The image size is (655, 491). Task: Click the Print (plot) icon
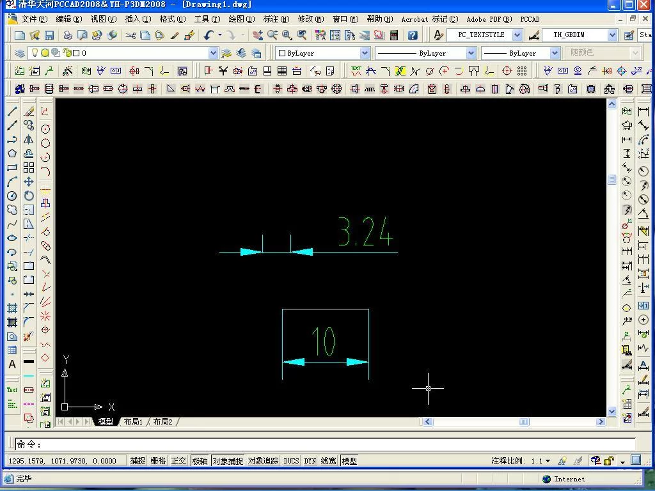[x=67, y=35]
